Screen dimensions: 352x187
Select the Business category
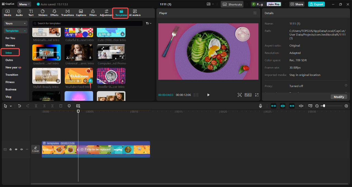pyautogui.click(x=11, y=89)
